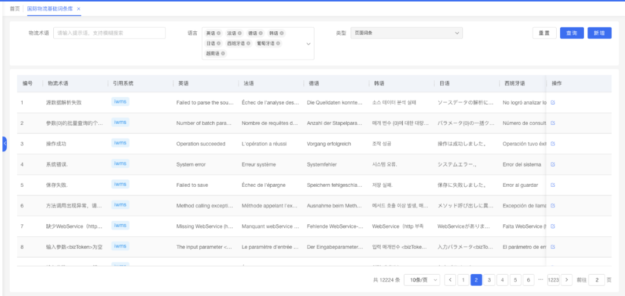This screenshot has height=296, width=625.
Task: Click the 法语 column header
Action: point(249,84)
